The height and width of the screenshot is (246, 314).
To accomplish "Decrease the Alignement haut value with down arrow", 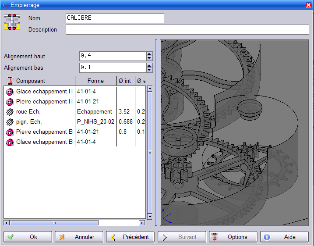I will coord(149,58).
